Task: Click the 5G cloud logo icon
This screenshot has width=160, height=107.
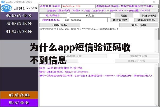Action: [6, 8]
